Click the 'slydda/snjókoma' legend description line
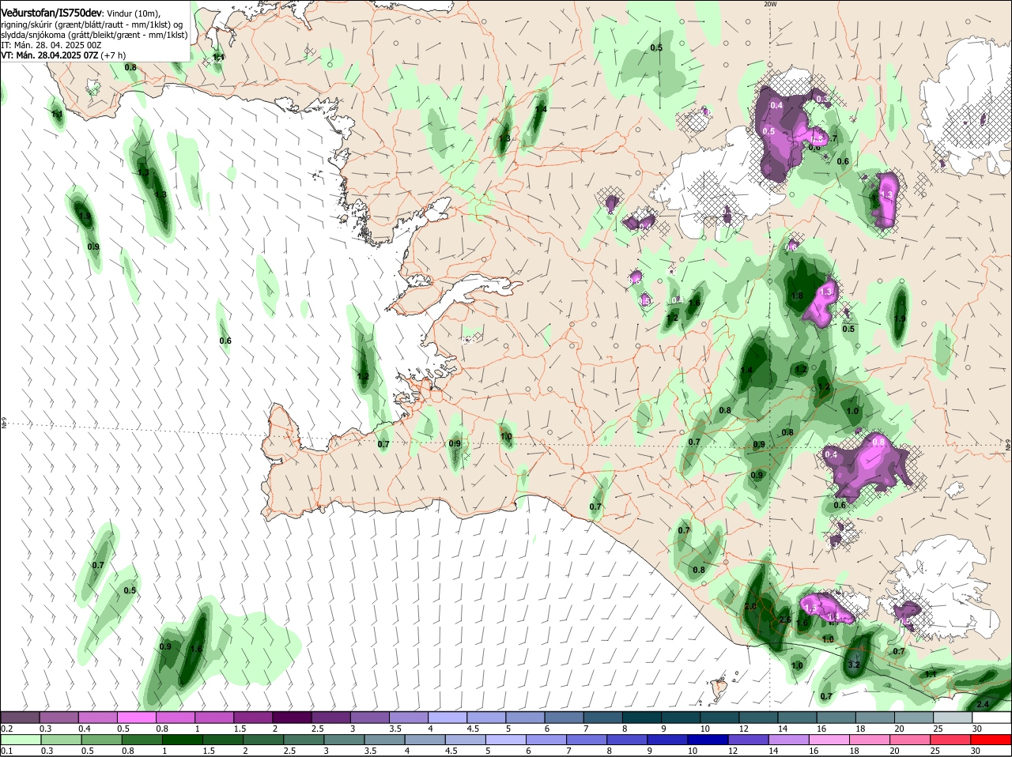 pos(94,35)
